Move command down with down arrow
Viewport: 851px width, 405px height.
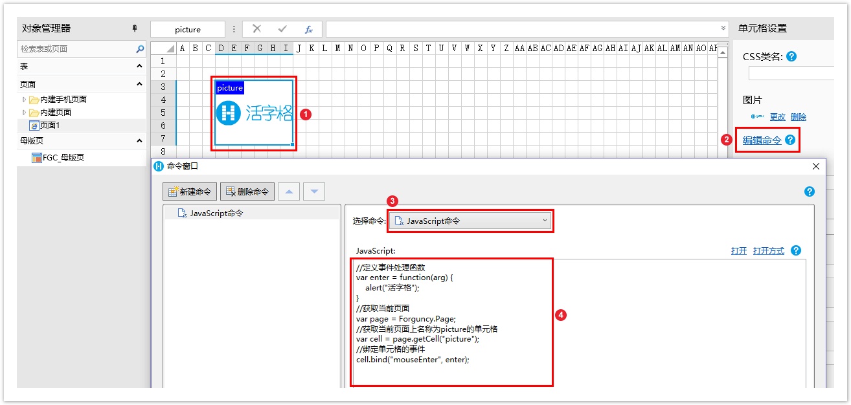(314, 192)
